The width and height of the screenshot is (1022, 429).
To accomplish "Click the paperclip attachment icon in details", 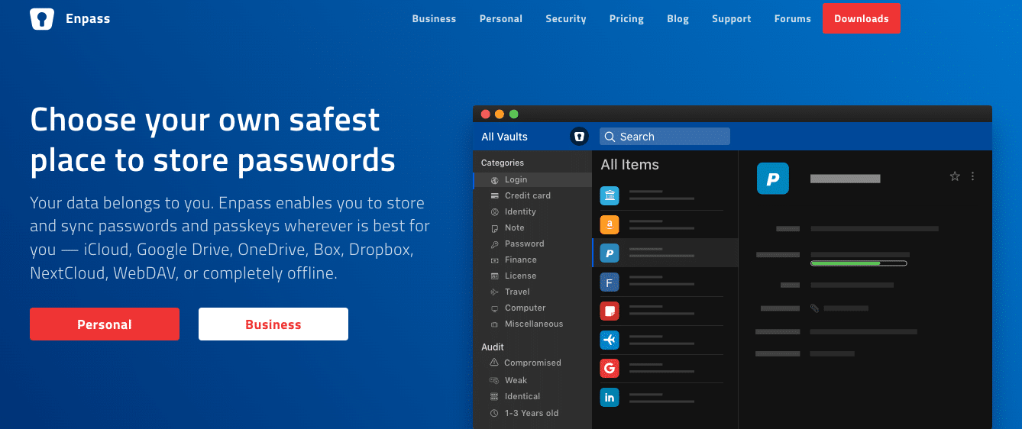I will click(814, 308).
